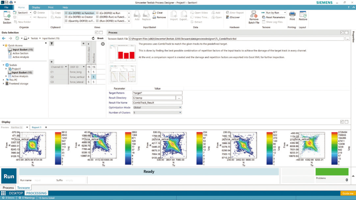Click the Restore layout icon
Viewport: 356px width, 200px height.
pos(303,14)
